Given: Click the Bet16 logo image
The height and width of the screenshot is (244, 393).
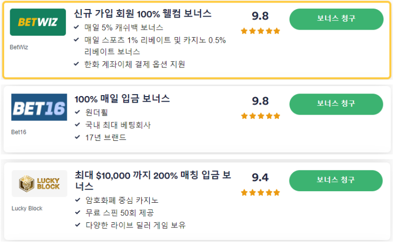Looking at the screenshot, I should [39, 107].
